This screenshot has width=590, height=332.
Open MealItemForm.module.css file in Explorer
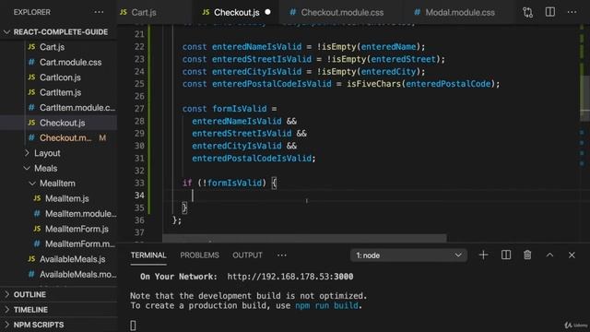pyautogui.click(x=80, y=243)
